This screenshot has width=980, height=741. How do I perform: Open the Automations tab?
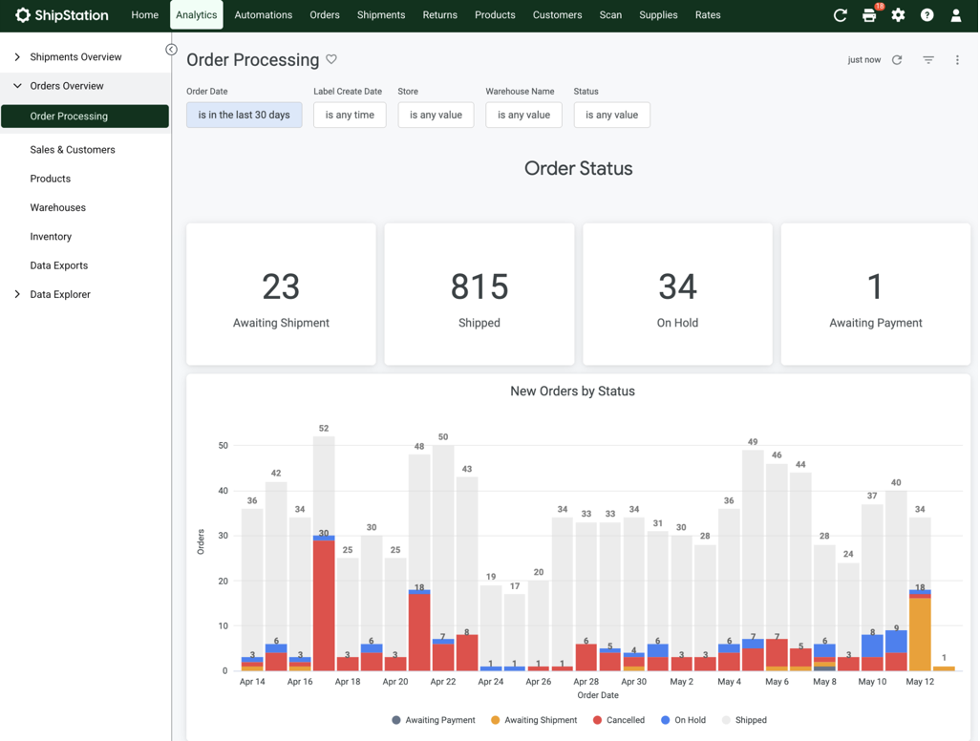coord(263,15)
